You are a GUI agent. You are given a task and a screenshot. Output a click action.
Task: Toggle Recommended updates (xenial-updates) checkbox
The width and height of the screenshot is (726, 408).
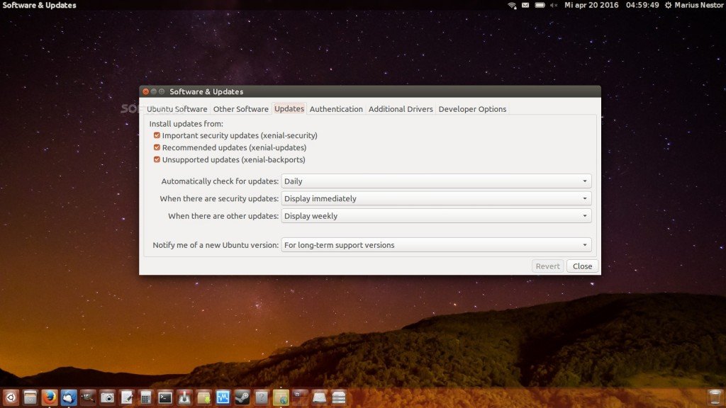[157, 147]
